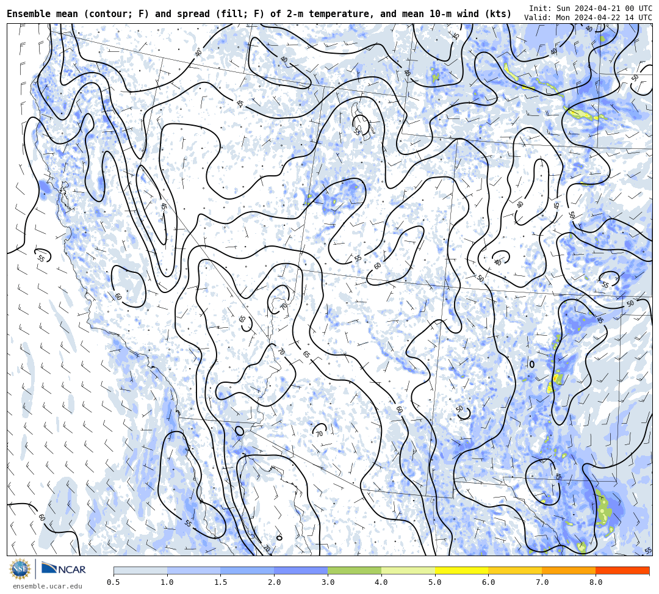Click the orange 6.0–7.0 colorbar segment
Image resolution: width=659 pixels, height=594 pixels.
pos(515,570)
